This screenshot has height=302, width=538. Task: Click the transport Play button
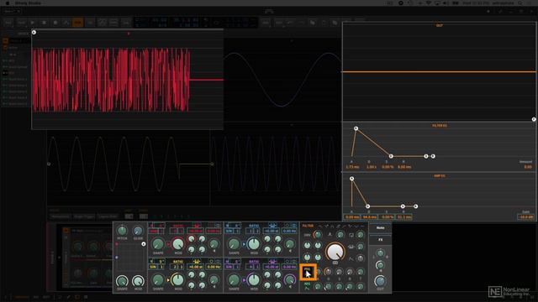33,23
